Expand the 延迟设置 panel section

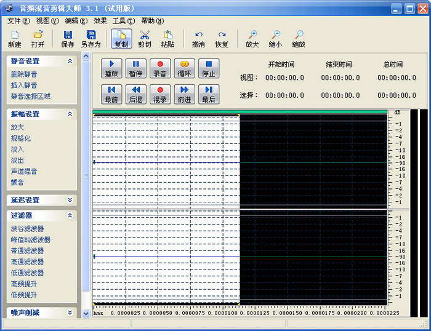pos(70,200)
